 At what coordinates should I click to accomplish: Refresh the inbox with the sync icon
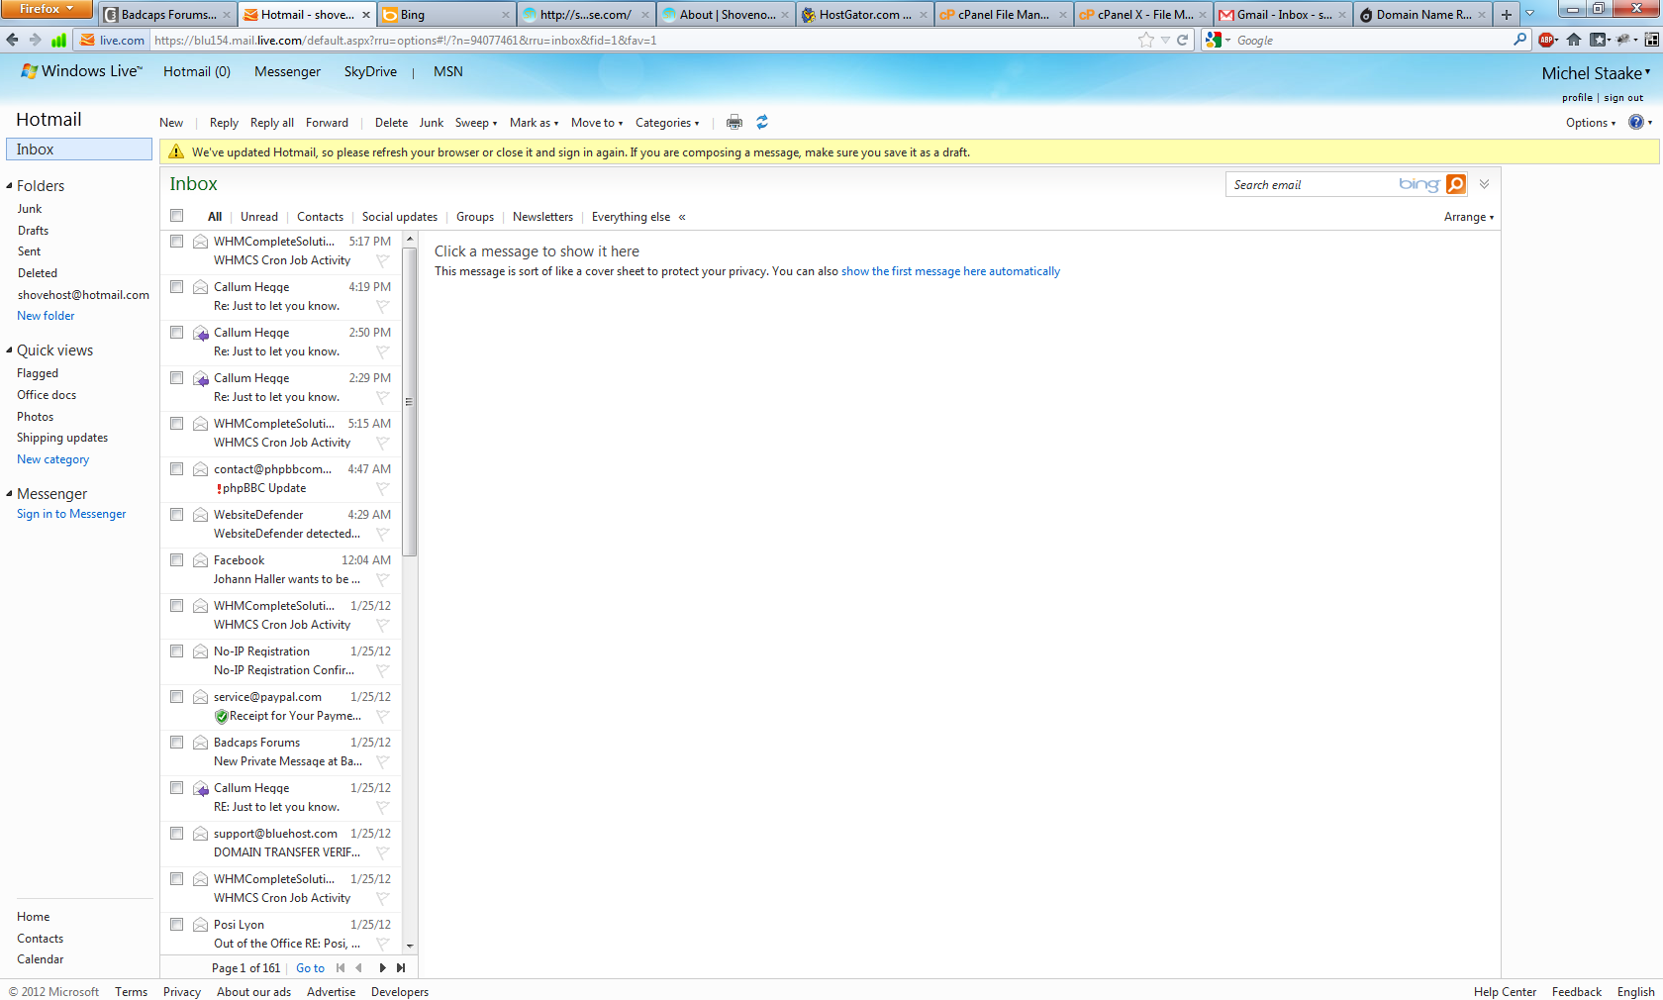click(762, 123)
